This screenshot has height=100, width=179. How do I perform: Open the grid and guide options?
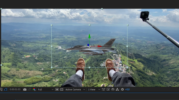click(x=1, y=90)
